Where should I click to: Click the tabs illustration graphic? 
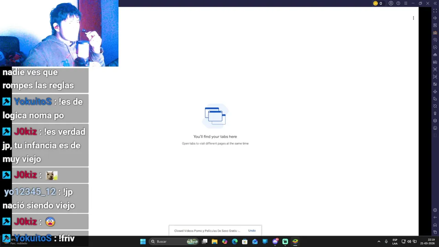point(215,117)
